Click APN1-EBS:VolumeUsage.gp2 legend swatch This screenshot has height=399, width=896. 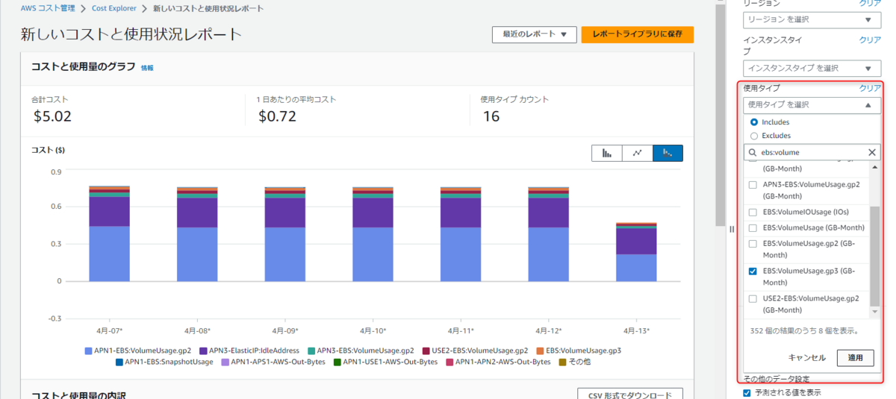click(x=89, y=350)
